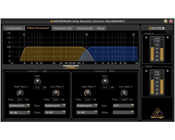Screen dimensions: 175x140
Task: Select filter marker 3 on the graph
Action: [86, 35]
